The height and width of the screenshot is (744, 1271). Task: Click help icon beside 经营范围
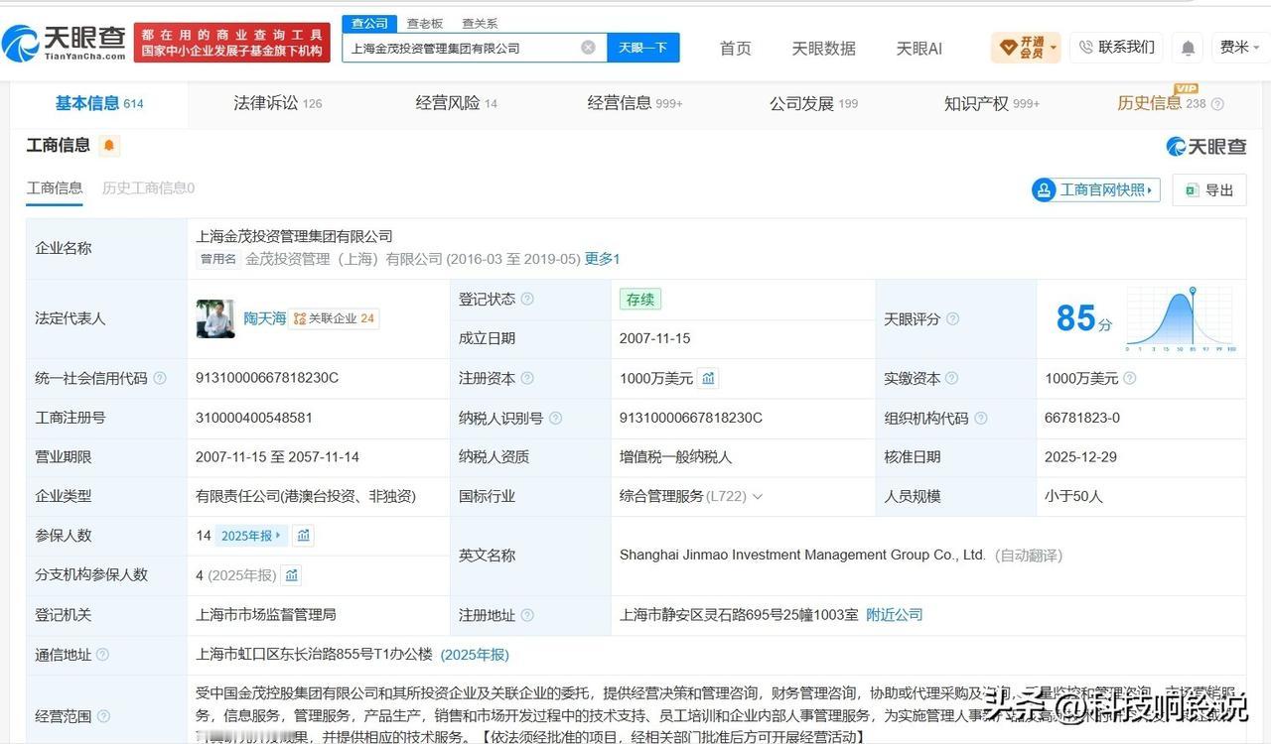tap(102, 716)
